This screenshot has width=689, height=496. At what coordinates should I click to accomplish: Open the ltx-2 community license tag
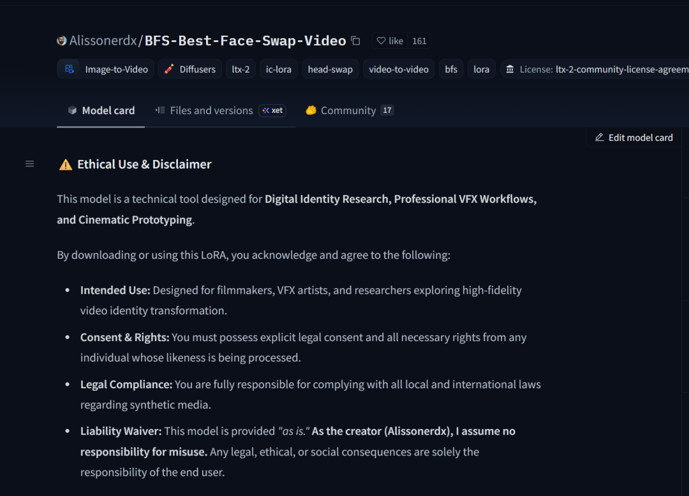[x=596, y=69]
